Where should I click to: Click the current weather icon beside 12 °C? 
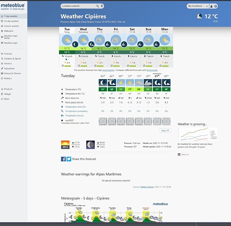click(199, 16)
